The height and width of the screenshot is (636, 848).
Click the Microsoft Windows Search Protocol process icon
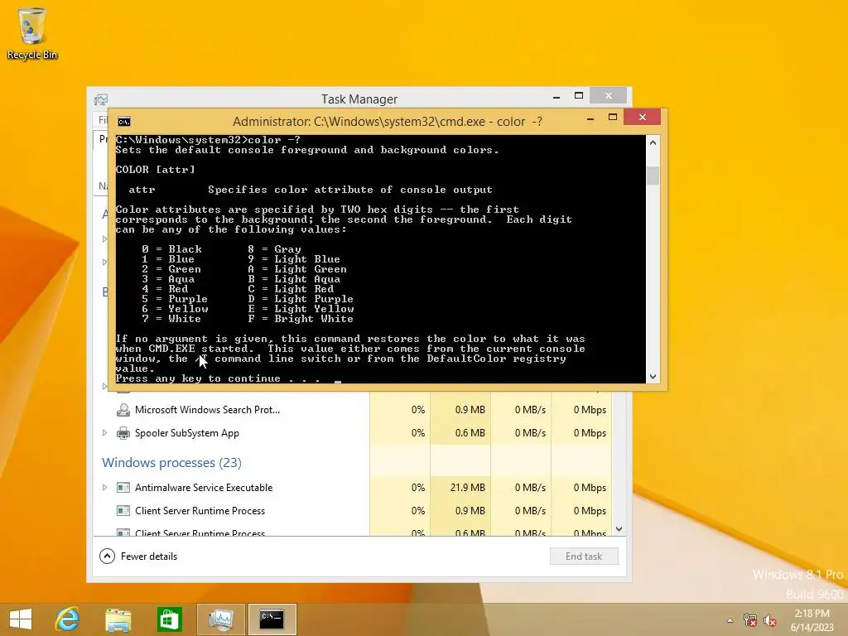(123, 410)
